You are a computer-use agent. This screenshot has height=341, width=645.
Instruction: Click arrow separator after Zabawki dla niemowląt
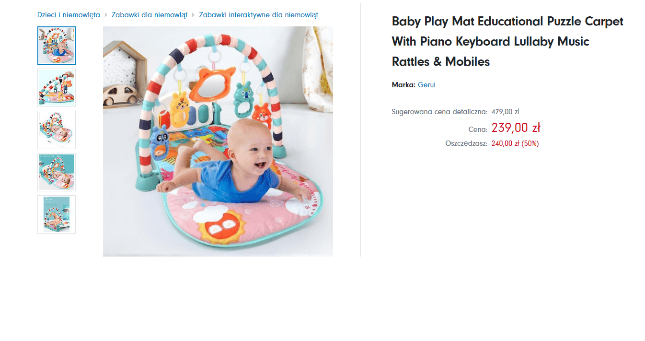coord(193,15)
